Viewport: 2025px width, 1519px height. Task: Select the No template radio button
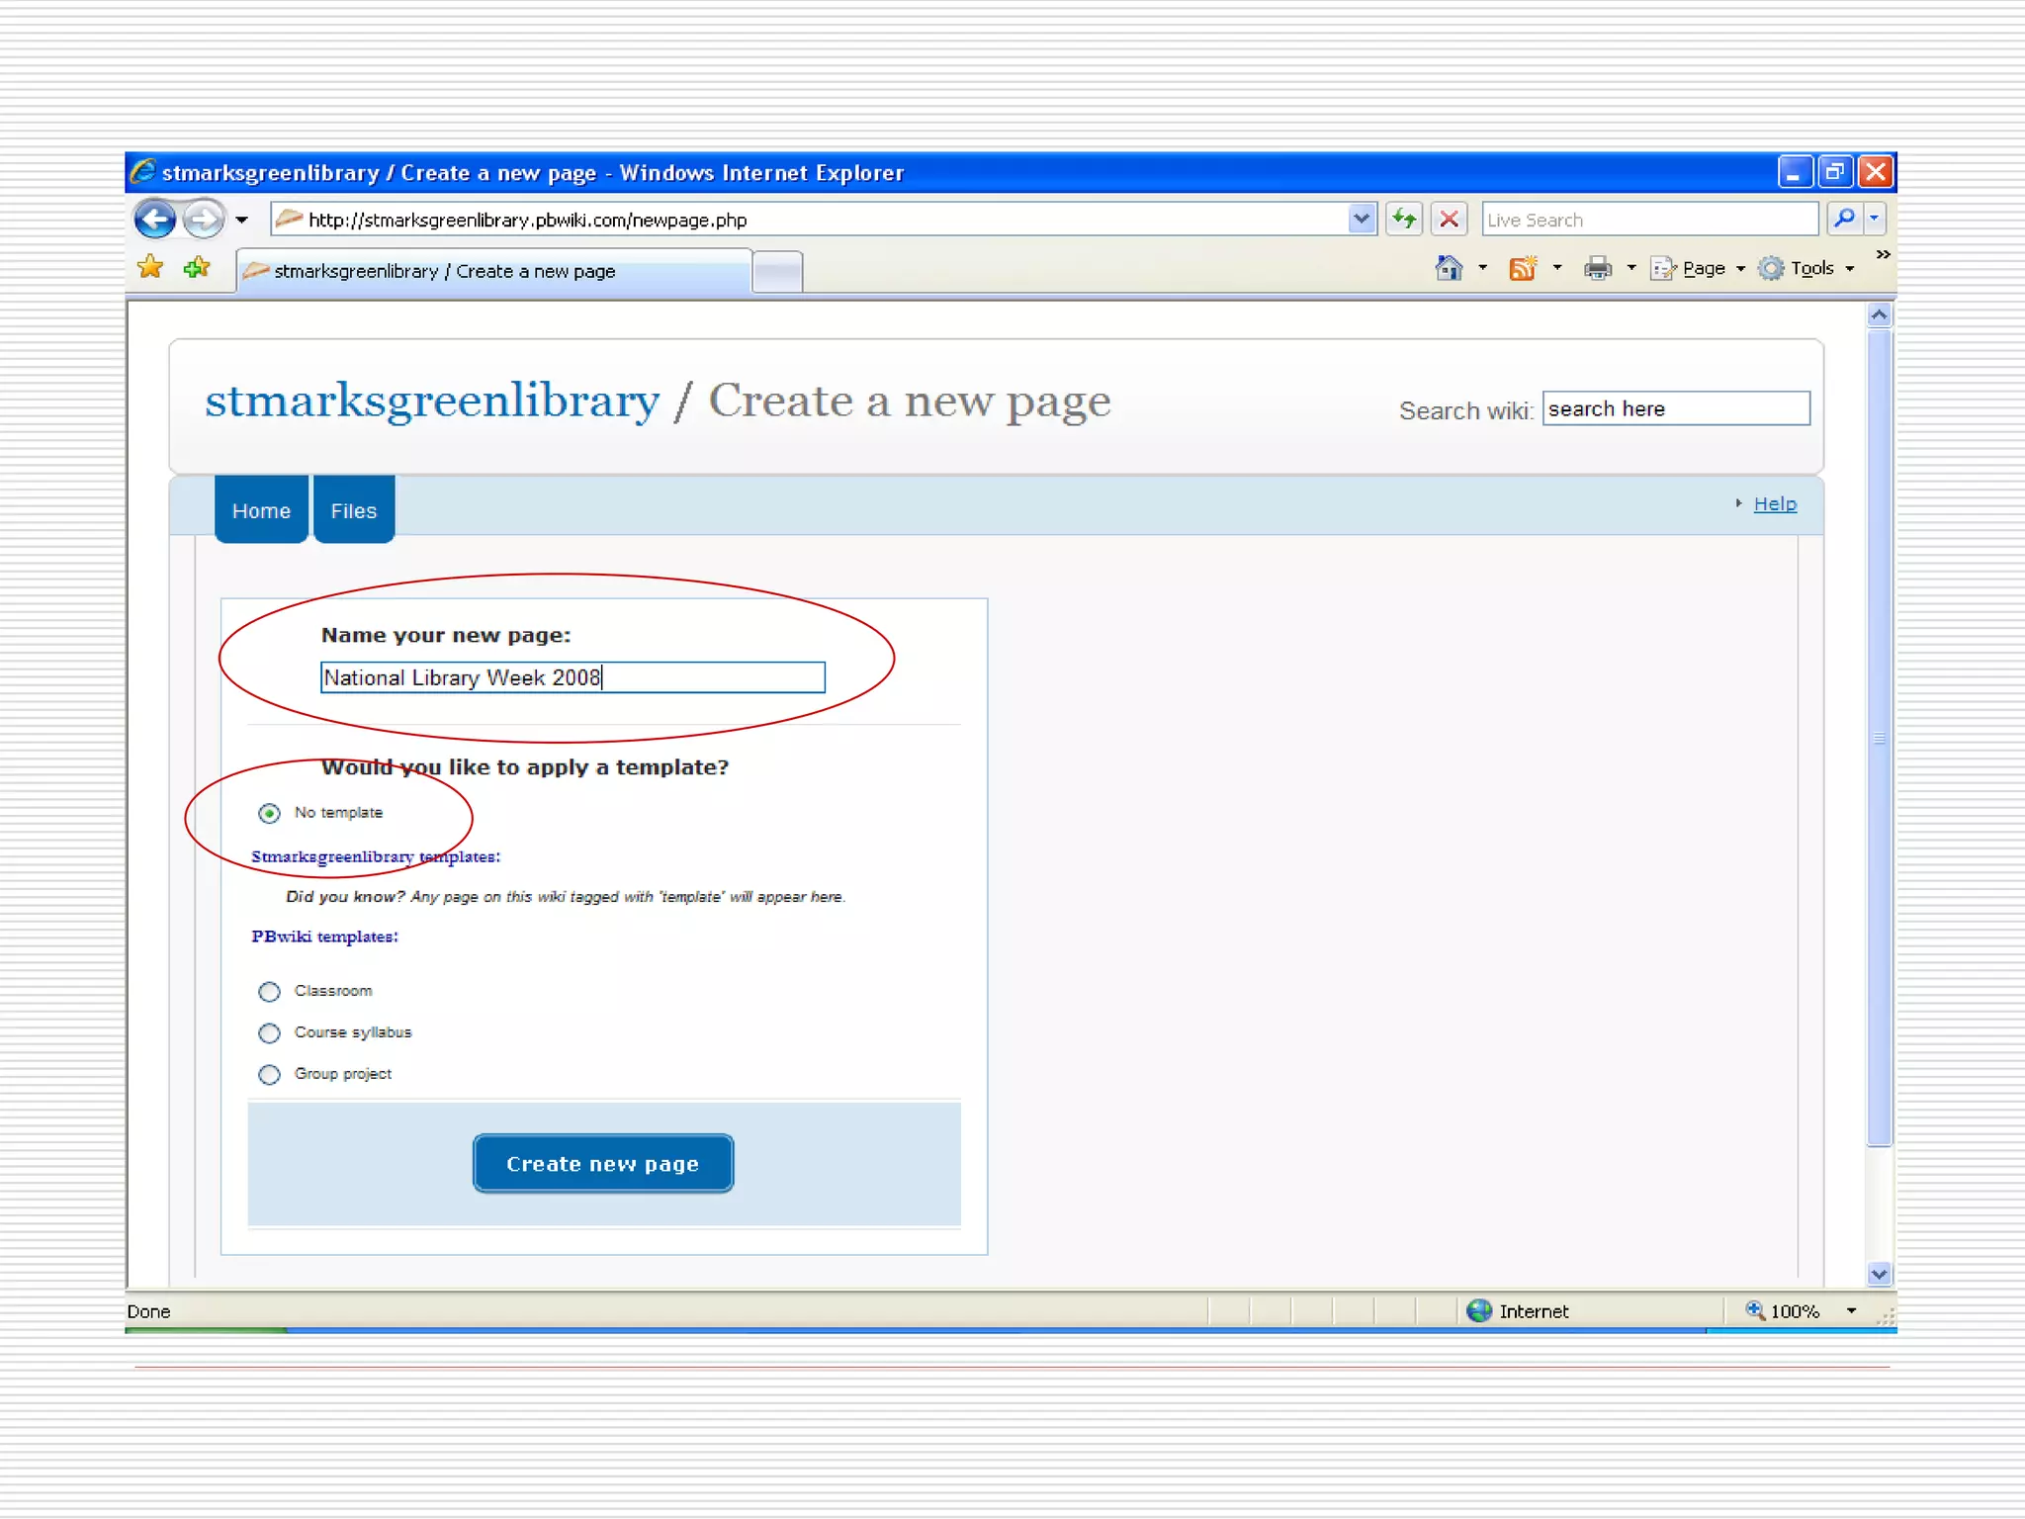click(x=269, y=813)
